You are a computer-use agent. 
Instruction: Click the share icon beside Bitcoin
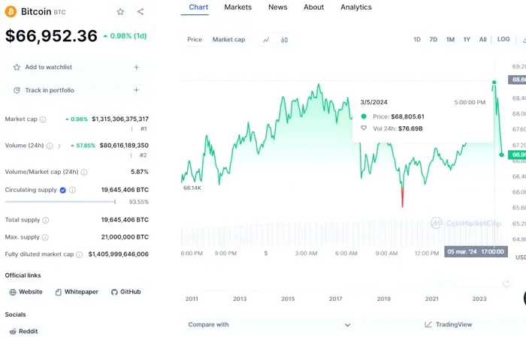coord(141,12)
